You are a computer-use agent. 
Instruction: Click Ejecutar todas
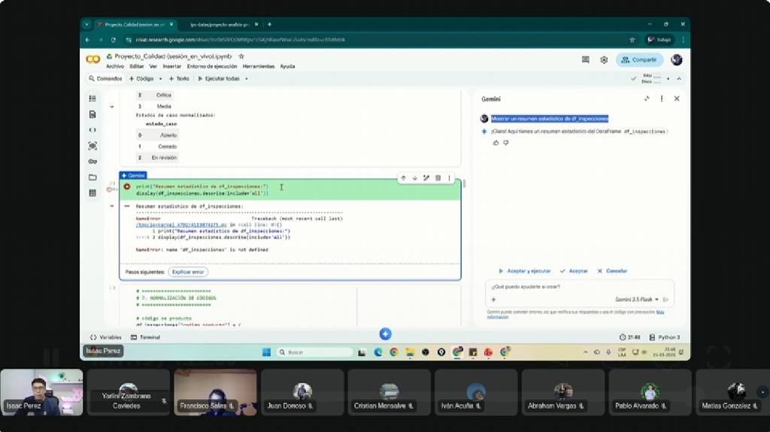tap(219, 79)
